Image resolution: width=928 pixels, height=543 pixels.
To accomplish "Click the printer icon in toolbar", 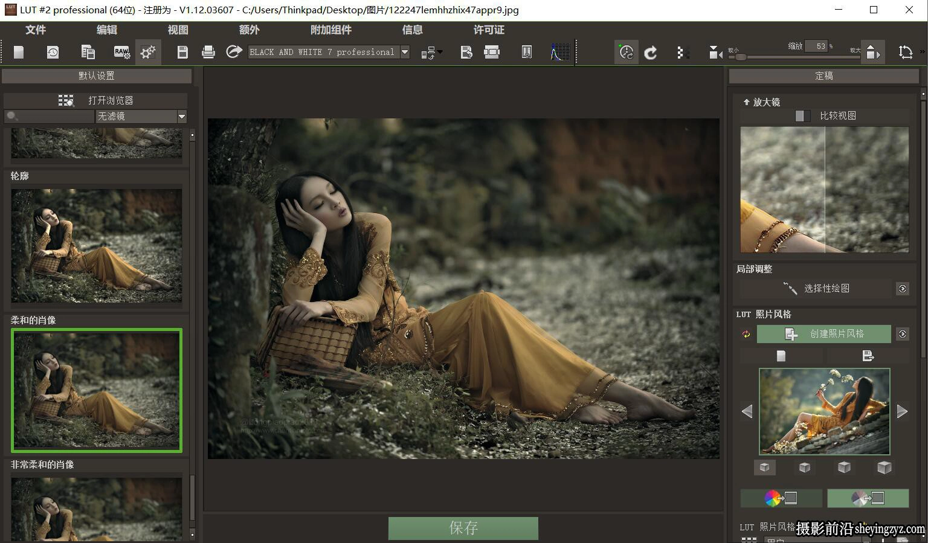I will (208, 53).
